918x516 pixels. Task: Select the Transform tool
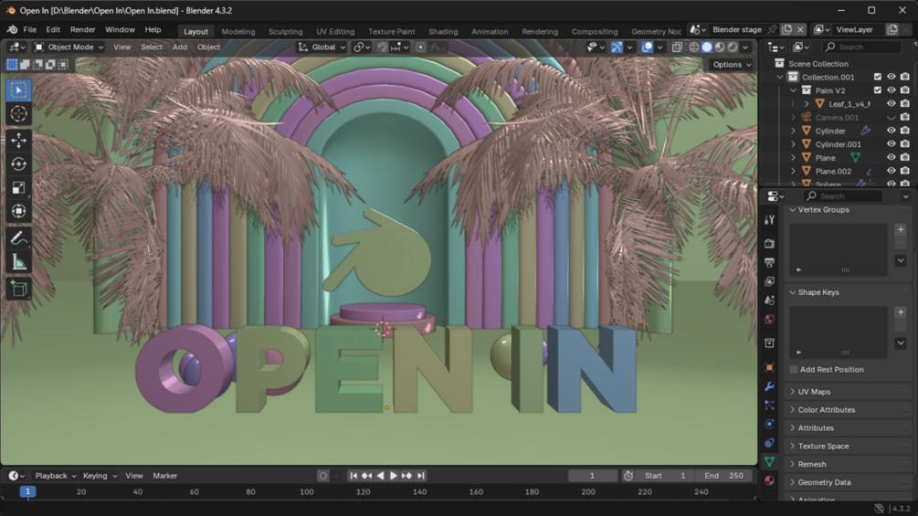(19, 211)
